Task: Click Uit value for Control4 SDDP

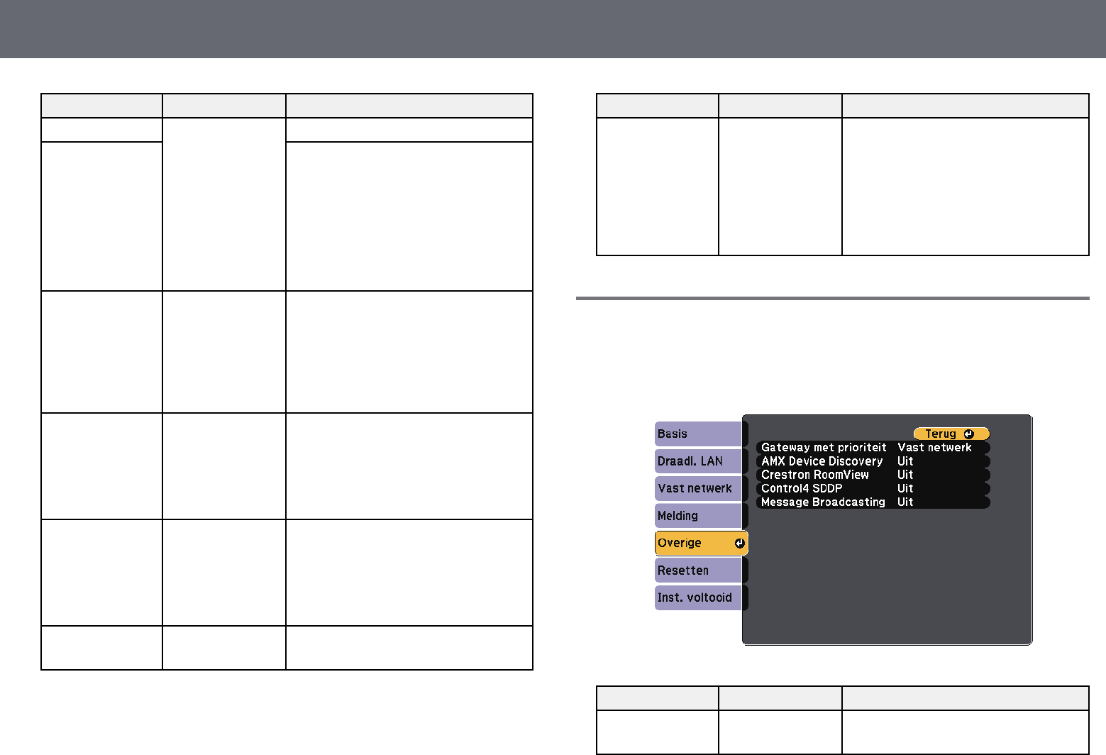Action: point(905,488)
